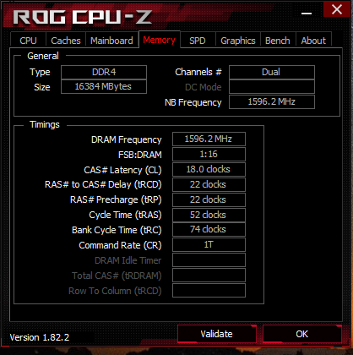Click the memory Type DDR4 field
The height and width of the screenshot is (355, 353).
pos(104,72)
